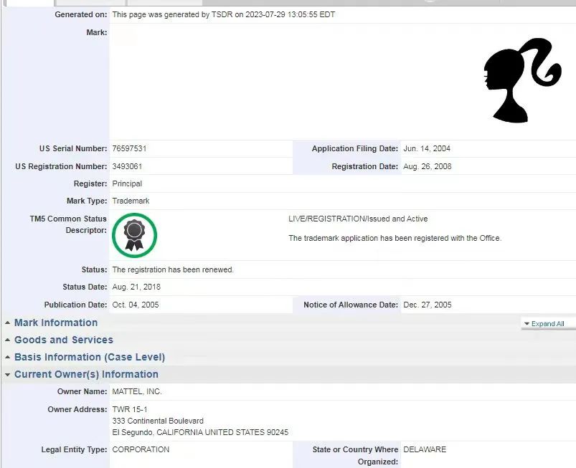576x468 pixels.
Task: Click filing date Jun. 14, 2004
Action: 427,148
